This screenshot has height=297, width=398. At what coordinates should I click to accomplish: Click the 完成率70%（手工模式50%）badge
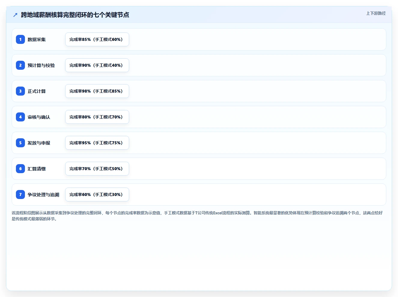click(97, 169)
